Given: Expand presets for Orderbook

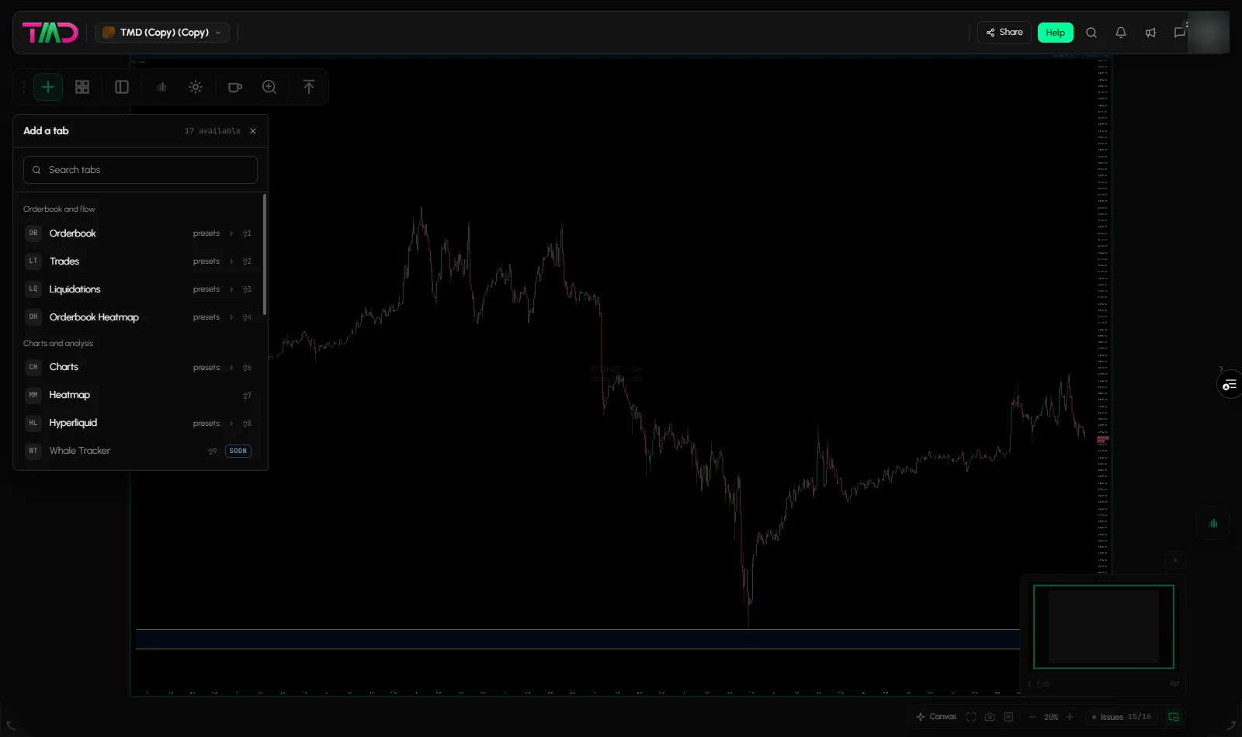Looking at the screenshot, I should coord(213,234).
